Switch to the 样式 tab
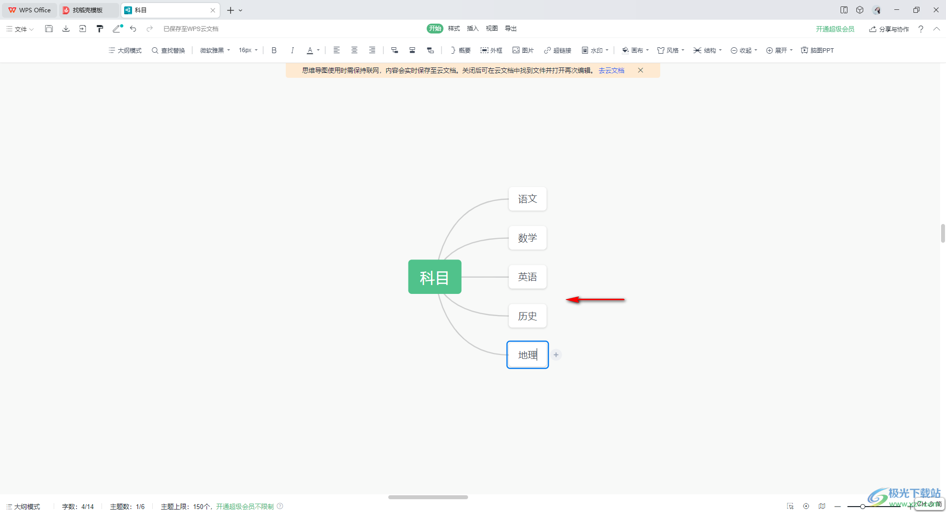 pyautogui.click(x=454, y=29)
